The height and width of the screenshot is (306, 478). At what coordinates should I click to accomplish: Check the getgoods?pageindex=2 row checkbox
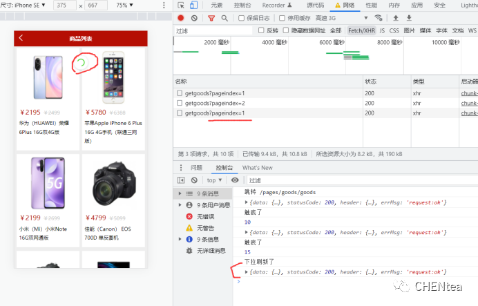click(180, 103)
